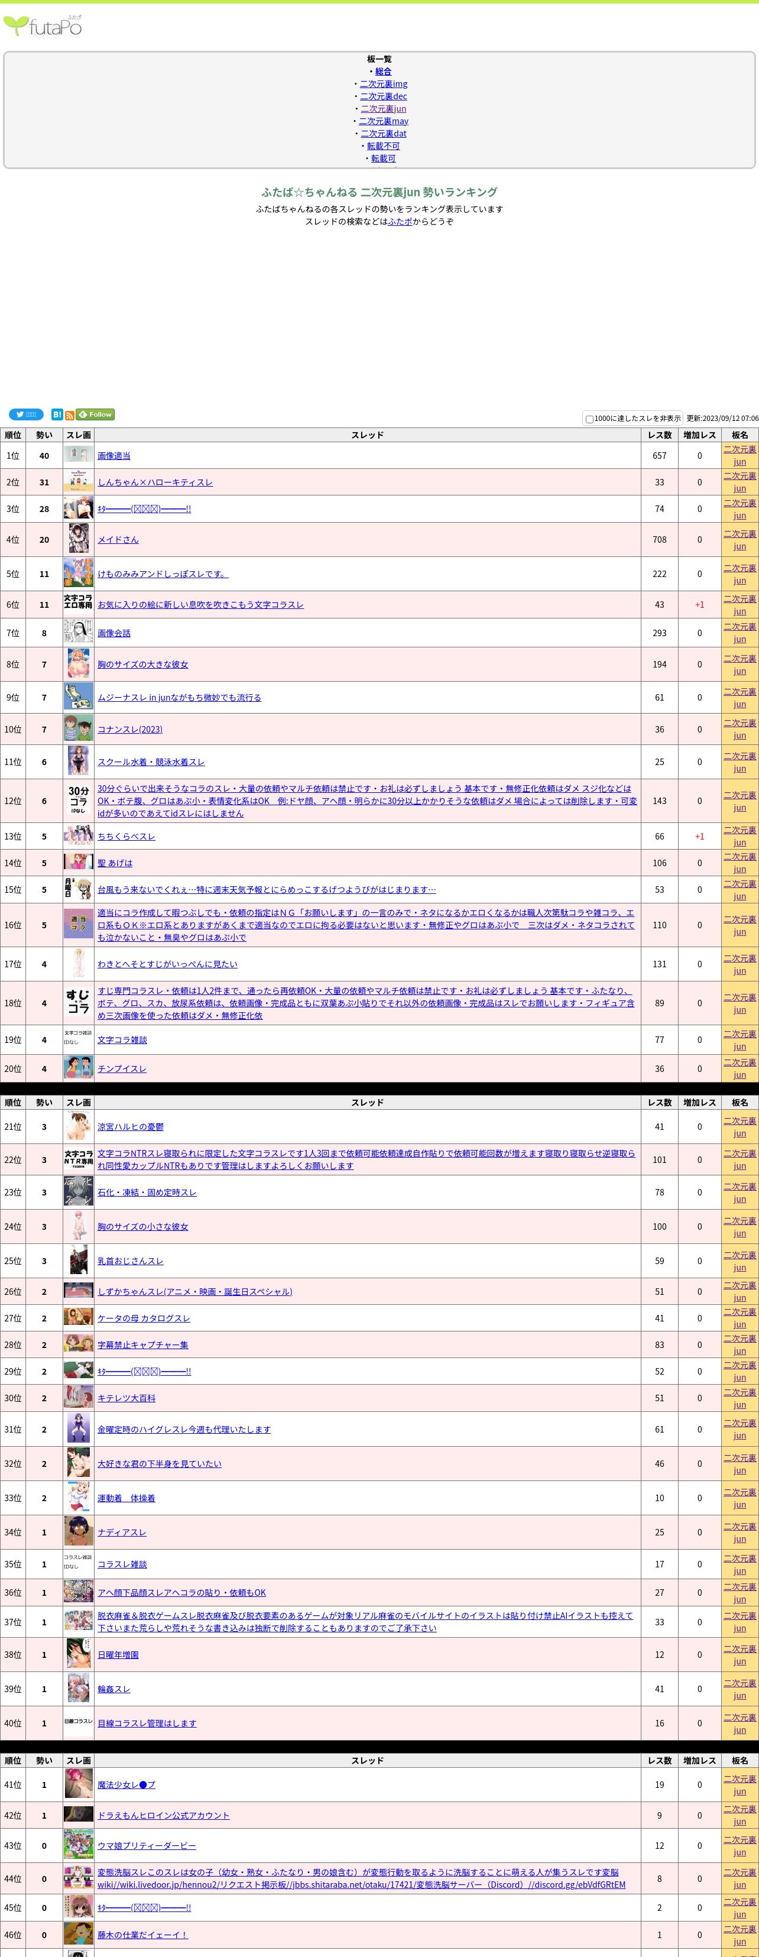Open thread ケータの母 カタログスレ
Screen dimensions: 759x1957
click(144, 1318)
